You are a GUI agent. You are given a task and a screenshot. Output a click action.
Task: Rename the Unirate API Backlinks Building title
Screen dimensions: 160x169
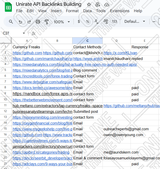point(49,4)
